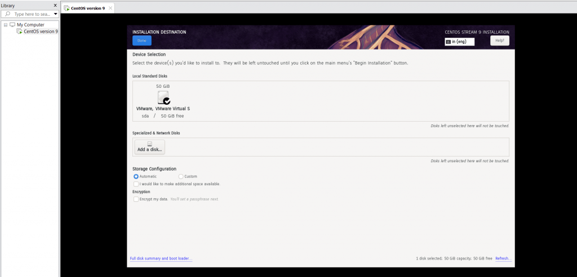Open Full disk summary and boot loader link
Viewport: 577px width, 277px height.
(x=161, y=258)
